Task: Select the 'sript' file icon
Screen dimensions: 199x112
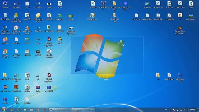Action: click(x=191, y=5)
